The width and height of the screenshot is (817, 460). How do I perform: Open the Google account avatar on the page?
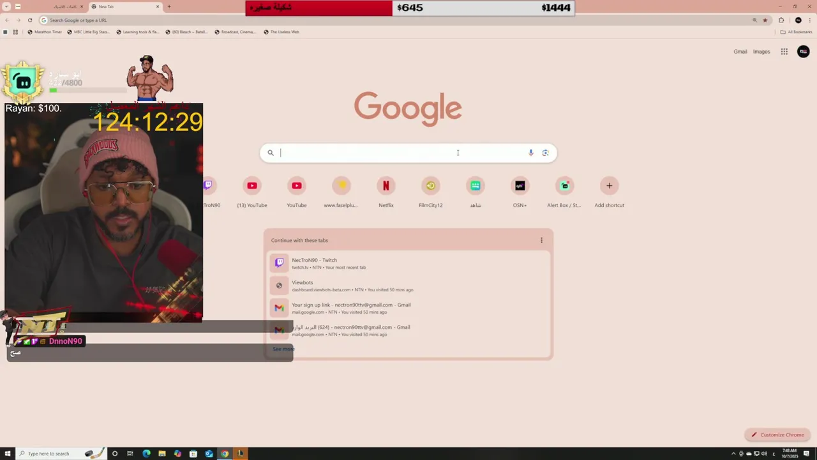pyautogui.click(x=803, y=52)
